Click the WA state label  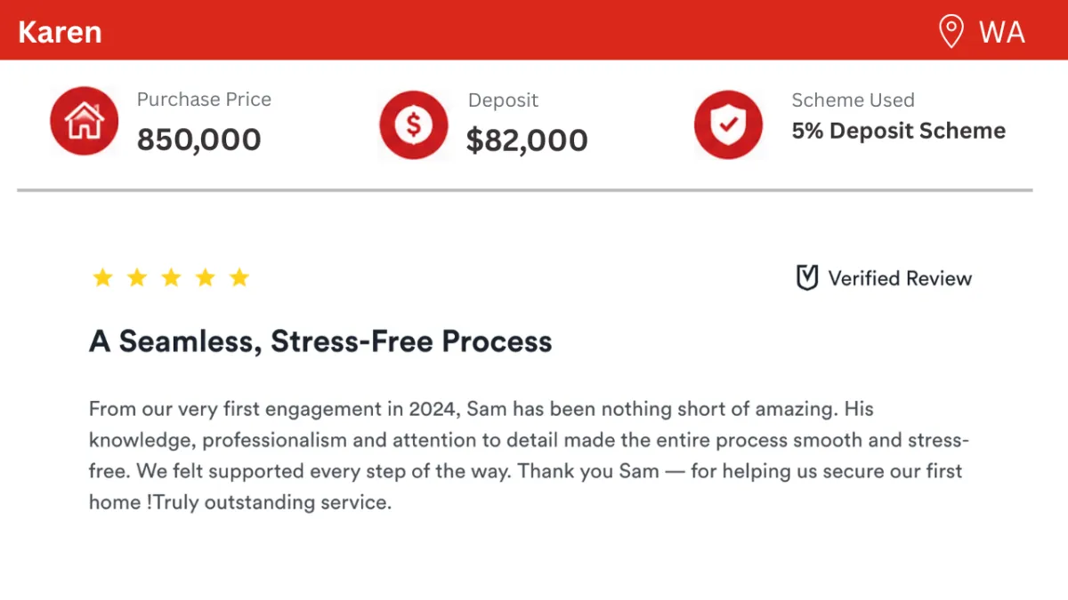pyautogui.click(x=1002, y=32)
